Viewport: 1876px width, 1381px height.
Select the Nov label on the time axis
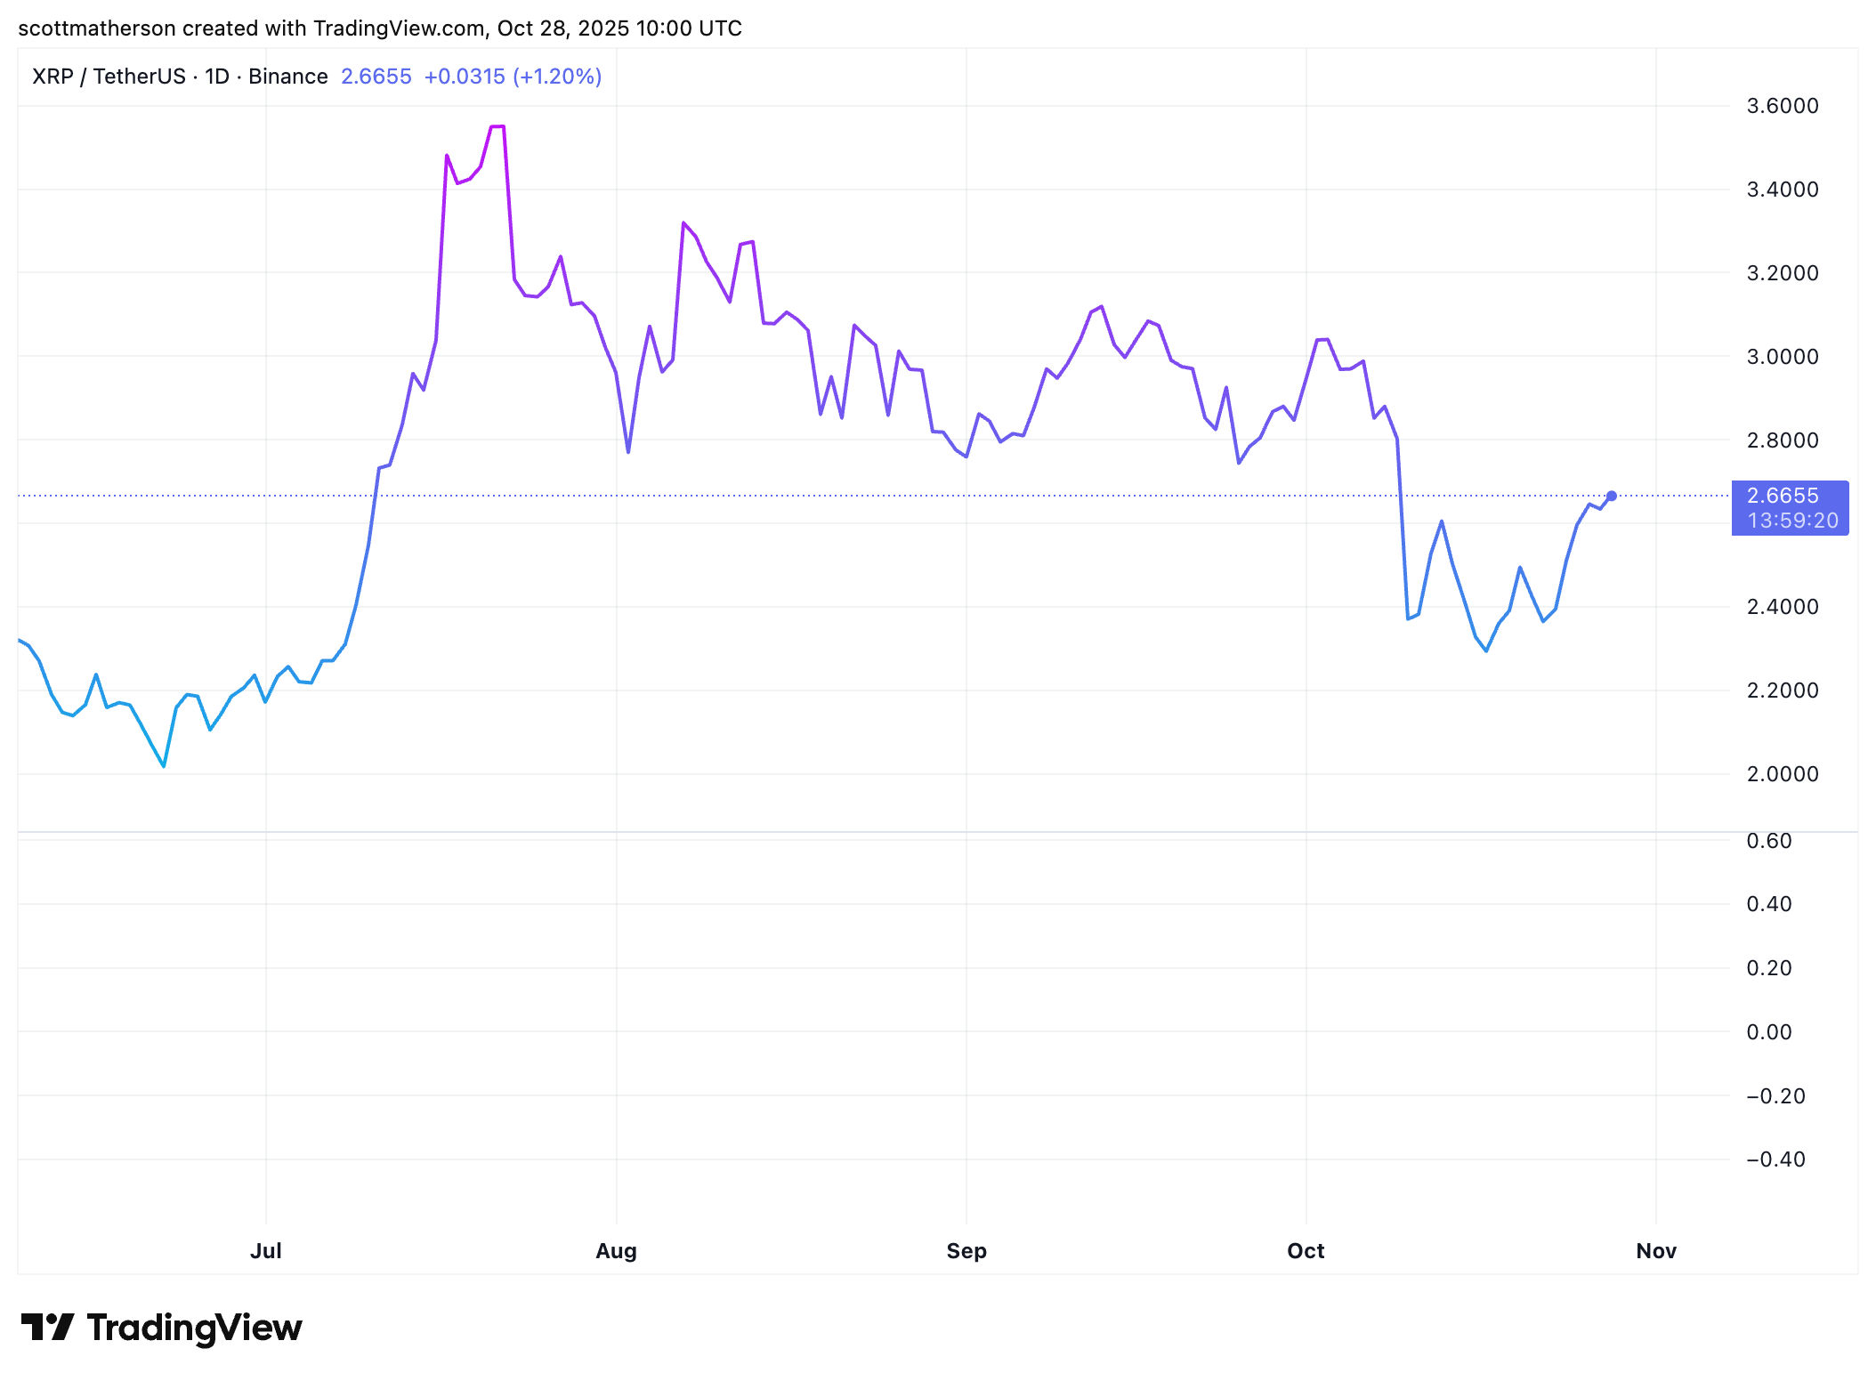tap(1656, 1250)
